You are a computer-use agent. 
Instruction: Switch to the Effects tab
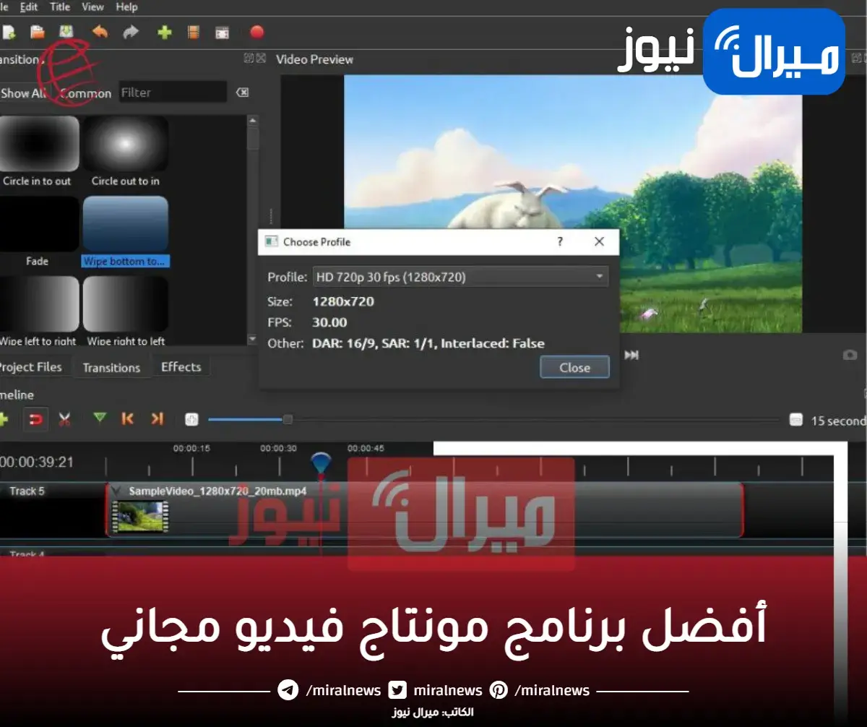181,367
